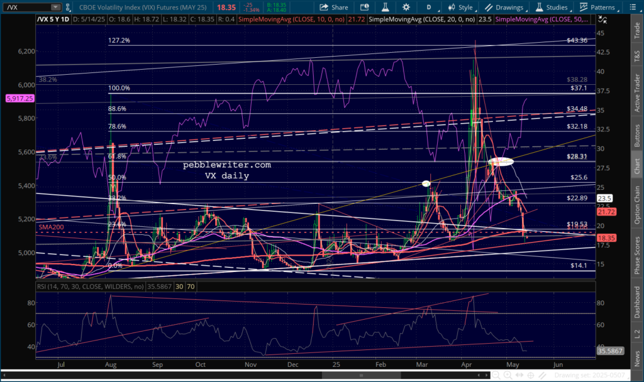Expand the symbol selector dropdown arrow

(57, 8)
